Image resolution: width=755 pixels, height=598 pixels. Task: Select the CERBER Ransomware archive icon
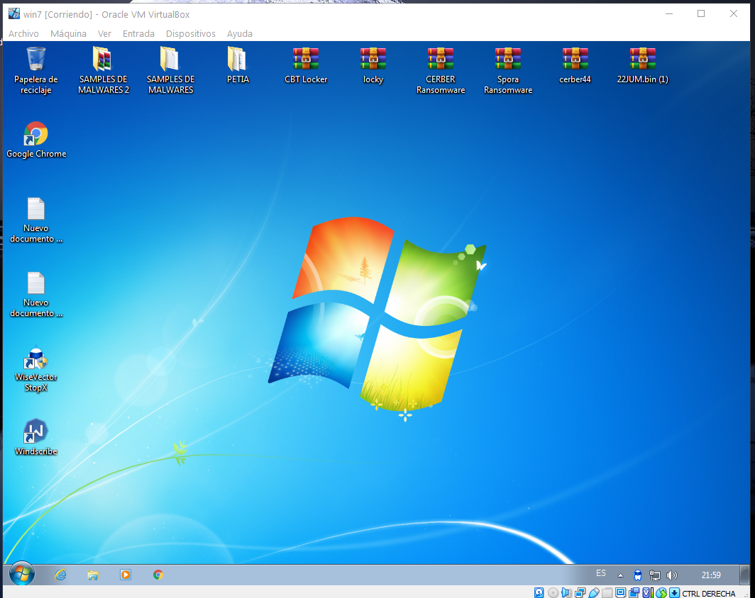click(441, 60)
